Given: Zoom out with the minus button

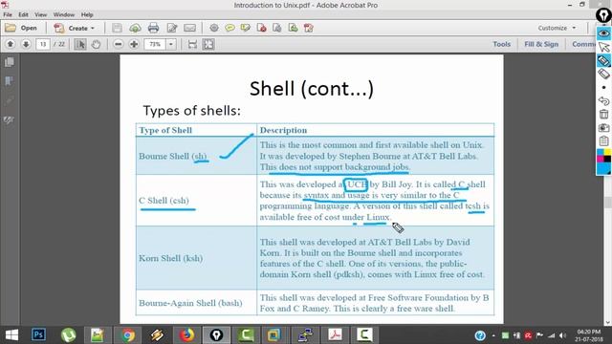Looking at the screenshot, I should [x=119, y=44].
